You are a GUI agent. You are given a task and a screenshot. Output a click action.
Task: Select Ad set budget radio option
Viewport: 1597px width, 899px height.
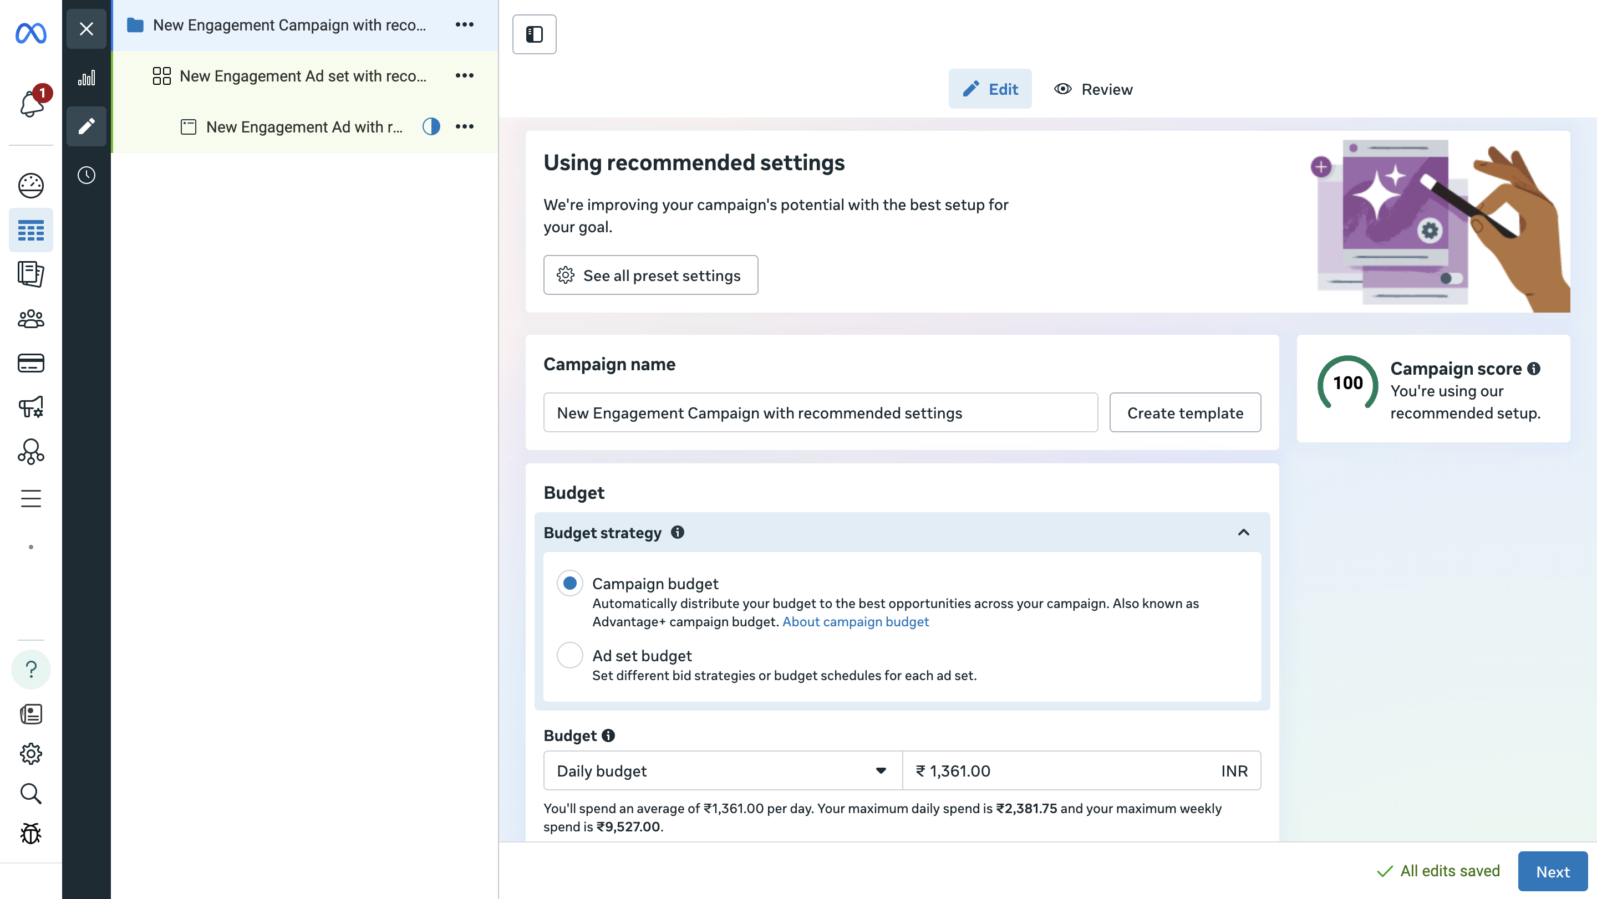569,655
